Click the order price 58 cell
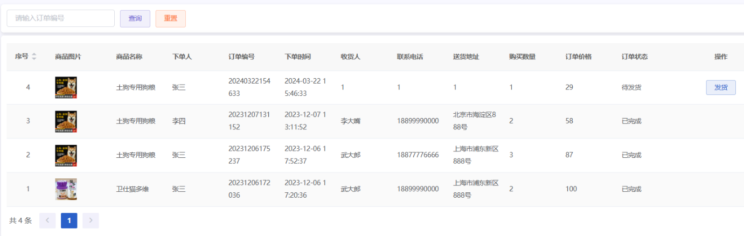The height and width of the screenshot is (236, 744). coord(569,121)
